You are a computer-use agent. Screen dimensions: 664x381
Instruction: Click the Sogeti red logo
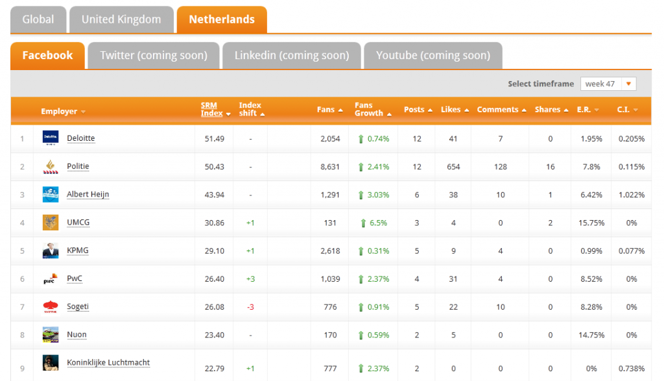pyautogui.click(x=51, y=306)
